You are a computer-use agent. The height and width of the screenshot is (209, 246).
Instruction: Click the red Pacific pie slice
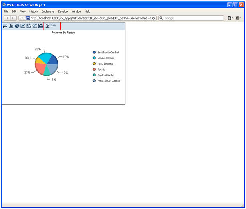pos(40,68)
